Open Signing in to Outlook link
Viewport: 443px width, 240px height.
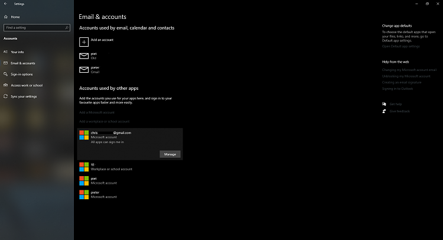[398, 89]
